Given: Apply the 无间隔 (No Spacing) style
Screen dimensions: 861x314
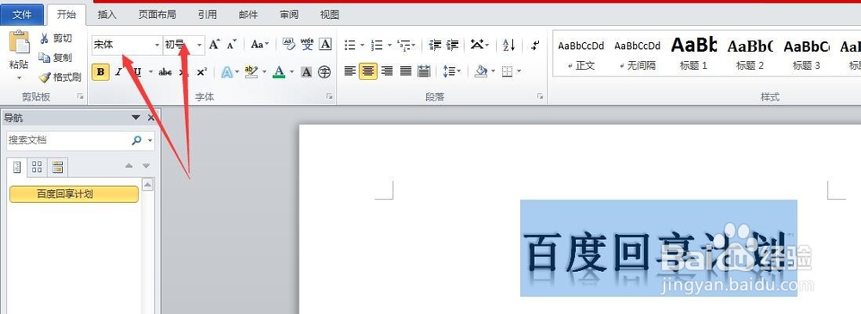Looking at the screenshot, I should [x=637, y=54].
